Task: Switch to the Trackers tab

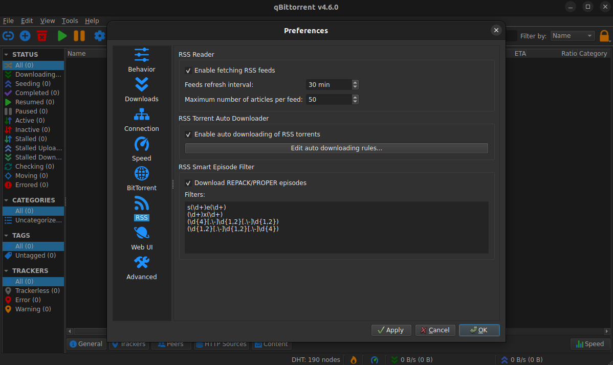Action: [128, 344]
